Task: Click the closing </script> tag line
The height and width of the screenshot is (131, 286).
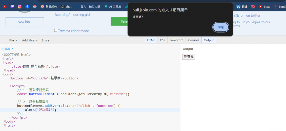Action: click(x=18, y=118)
